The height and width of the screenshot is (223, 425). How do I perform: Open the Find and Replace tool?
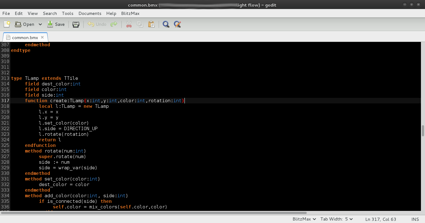tap(177, 24)
